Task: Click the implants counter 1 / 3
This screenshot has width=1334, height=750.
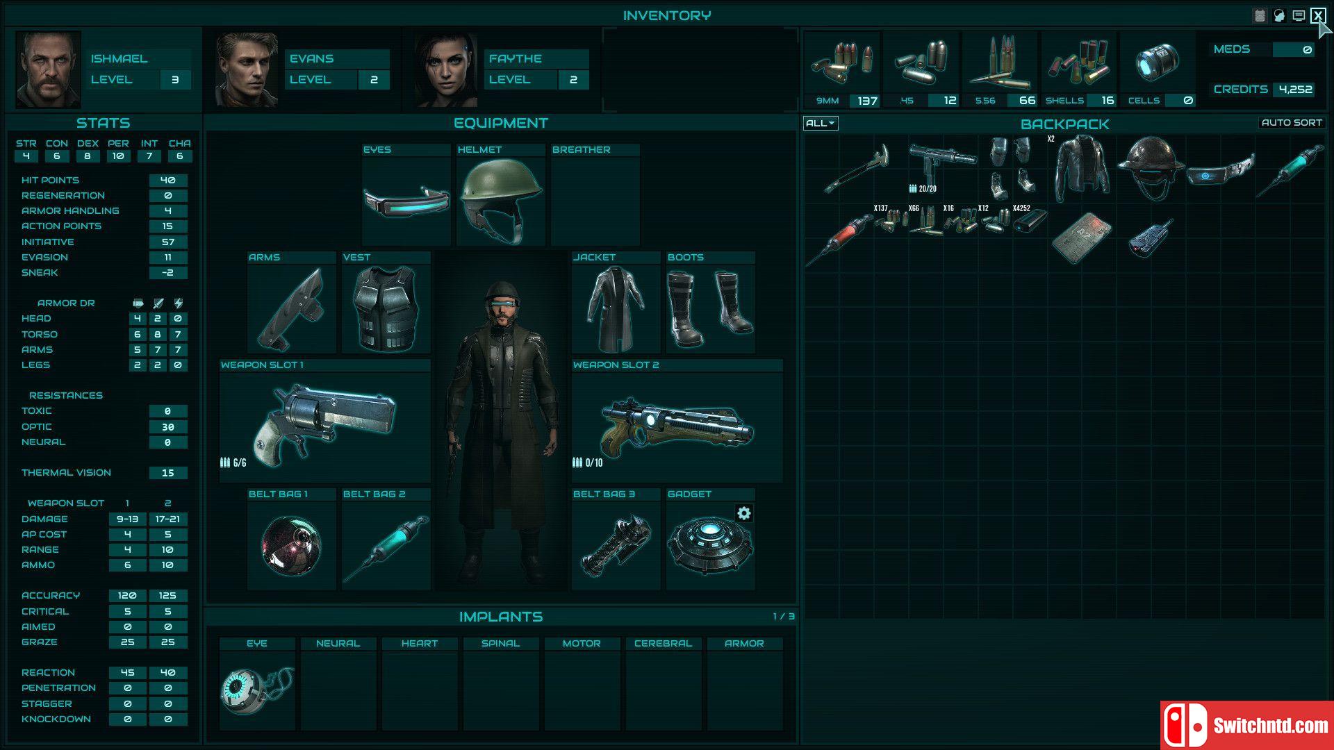Action: point(783,616)
